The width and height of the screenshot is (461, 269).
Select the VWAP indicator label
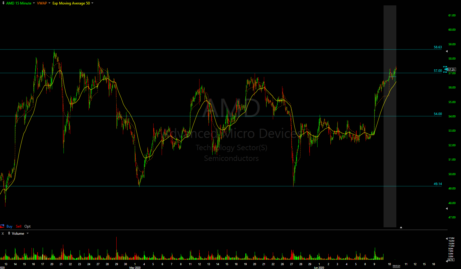click(x=42, y=3)
